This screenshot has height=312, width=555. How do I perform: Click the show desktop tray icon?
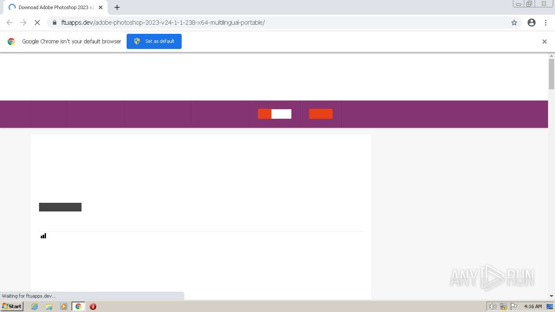click(550, 306)
